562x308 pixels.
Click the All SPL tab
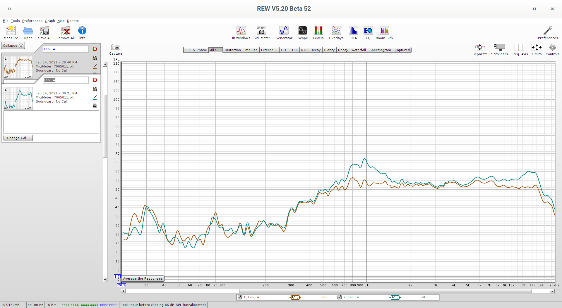point(216,50)
